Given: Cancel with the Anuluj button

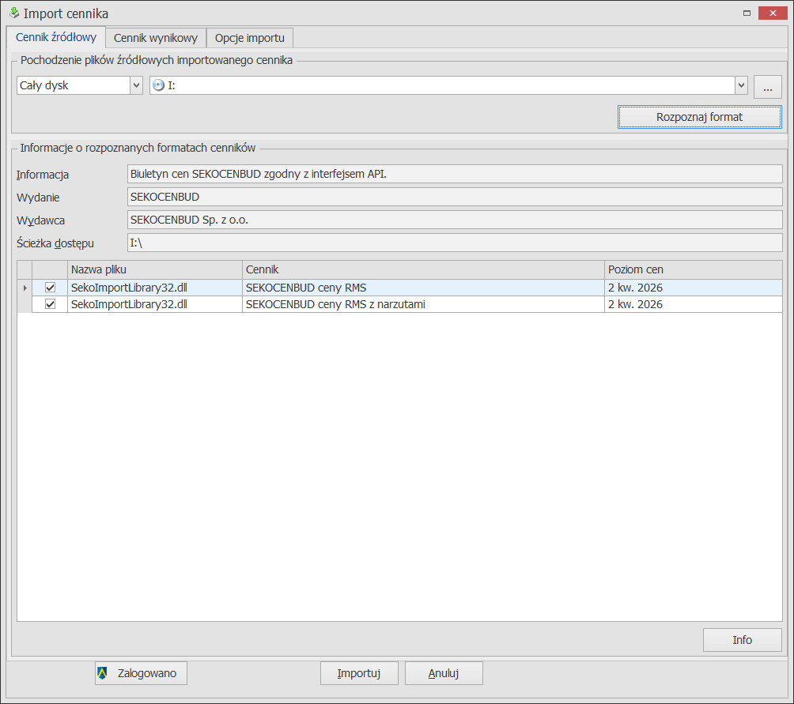Looking at the screenshot, I should pyautogui.click(x=444, y=673).
